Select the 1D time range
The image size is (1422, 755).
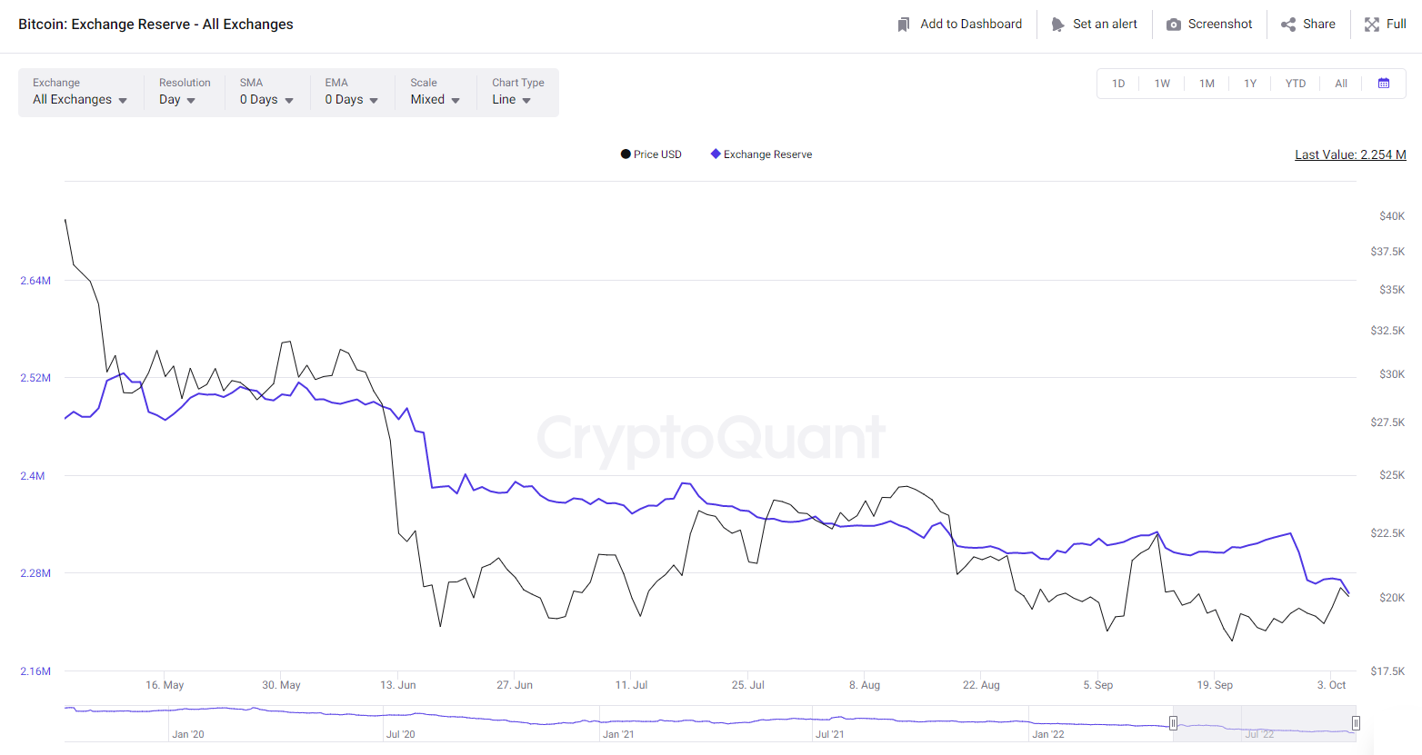point(1118,84)
